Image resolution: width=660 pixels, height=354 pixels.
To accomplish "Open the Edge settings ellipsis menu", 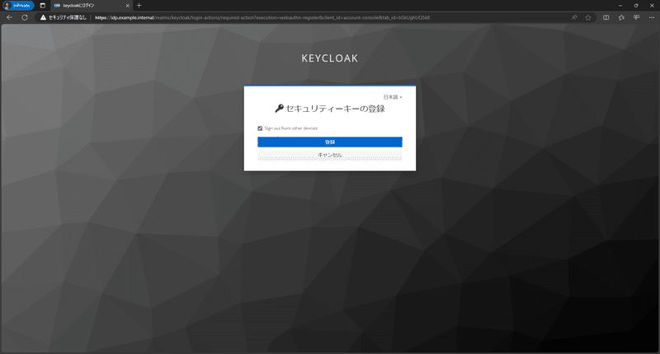I will [652, 17].
